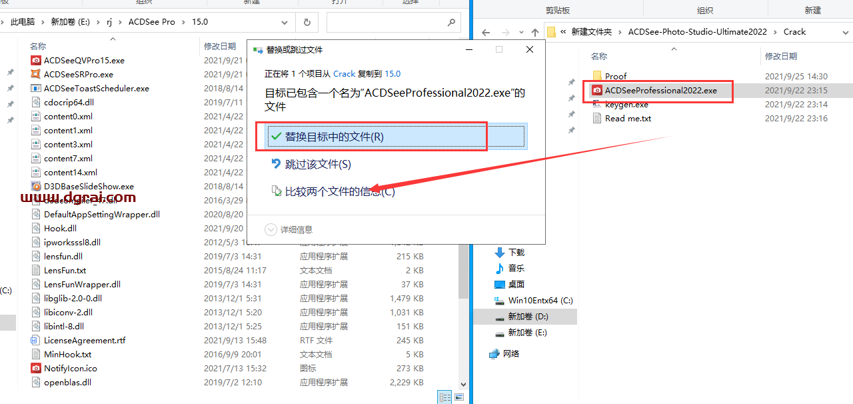Click the search magnifier in left window
853x404 pixels.
click(450, 22)
